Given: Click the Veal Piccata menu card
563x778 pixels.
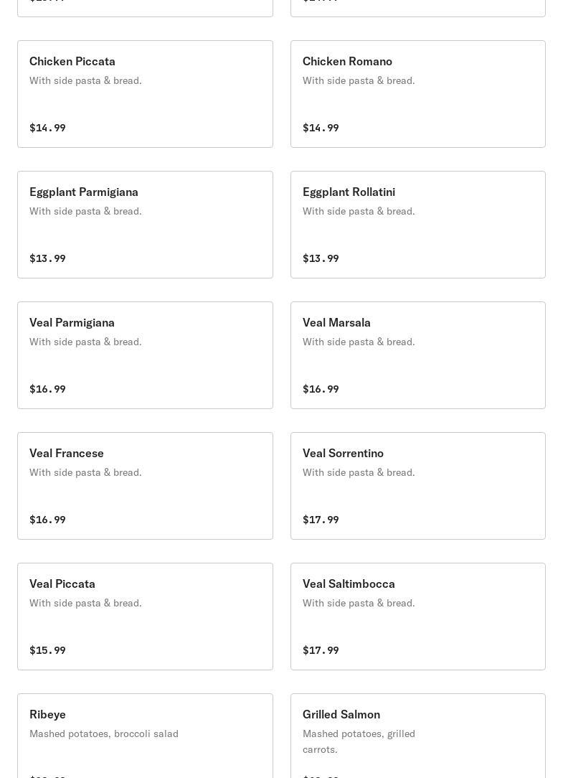Looking at the screenshot, I should click(145, 617).
